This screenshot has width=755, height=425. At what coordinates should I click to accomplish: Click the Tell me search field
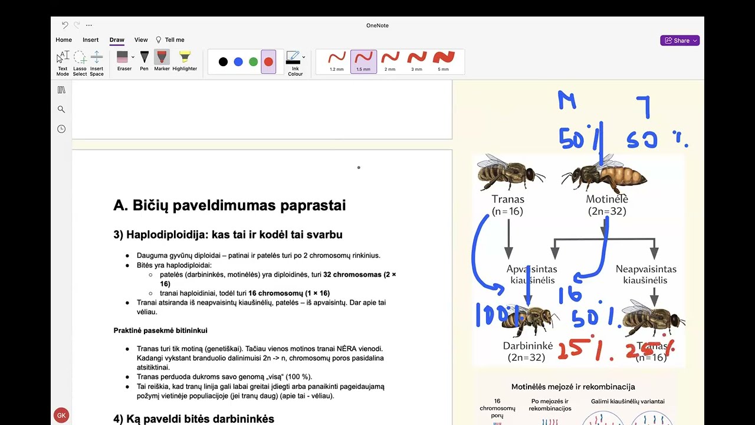point(170,40)
